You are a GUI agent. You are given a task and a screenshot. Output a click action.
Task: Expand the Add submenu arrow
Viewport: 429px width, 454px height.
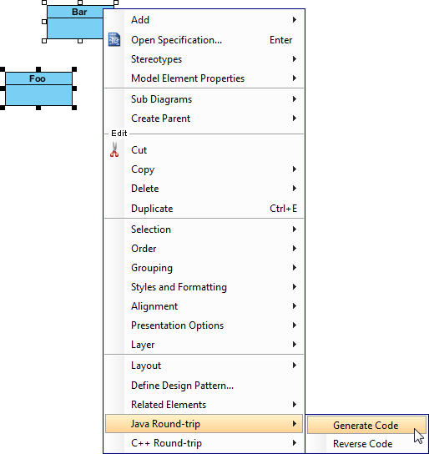click(295, 20)
